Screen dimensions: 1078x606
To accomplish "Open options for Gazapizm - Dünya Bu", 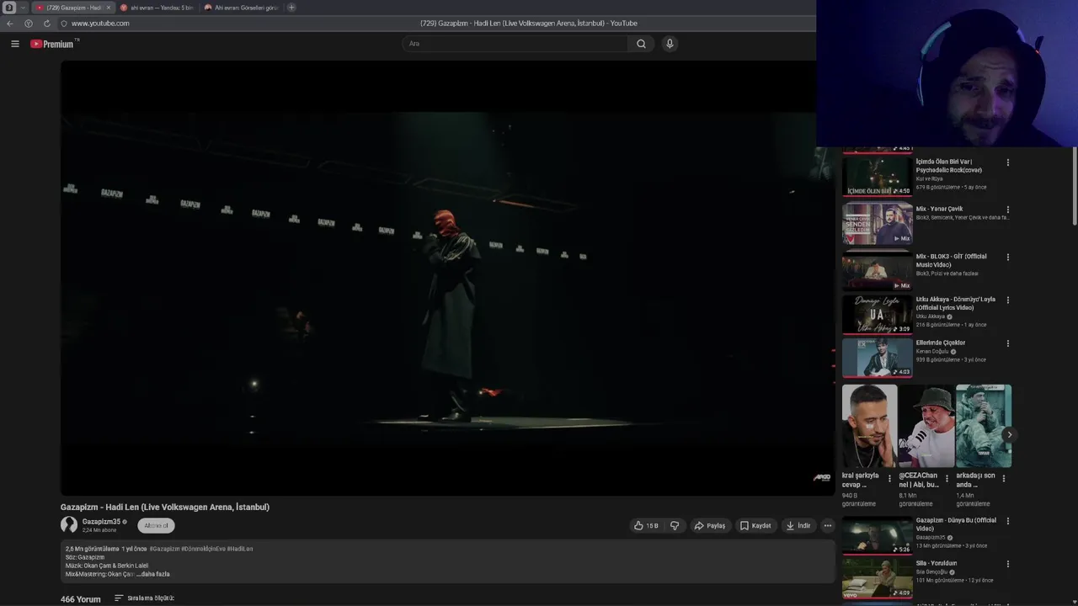I will click(1008, 521).
